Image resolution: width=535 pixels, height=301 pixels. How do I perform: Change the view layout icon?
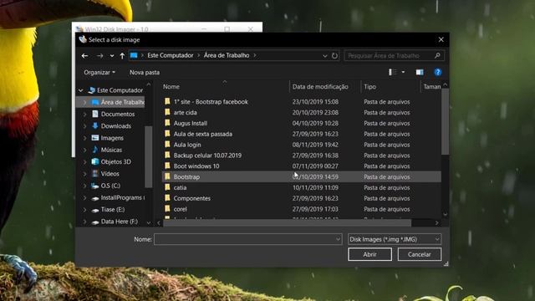coord(393,72)
